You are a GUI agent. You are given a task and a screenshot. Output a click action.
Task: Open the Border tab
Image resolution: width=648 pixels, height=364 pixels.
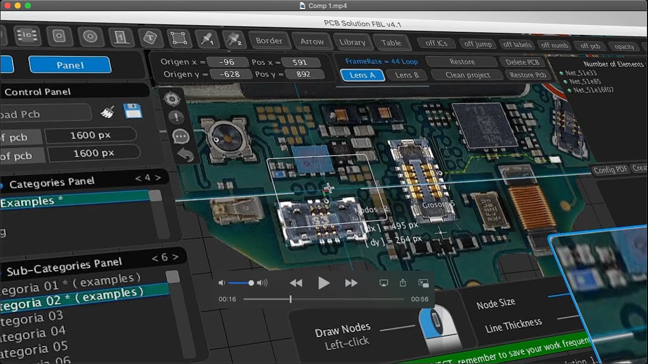tap(269, 41)
